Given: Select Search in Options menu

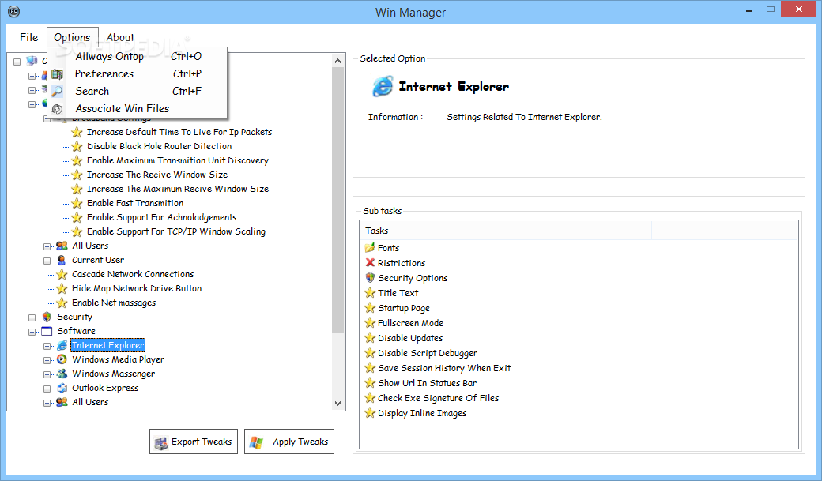Looking at the screenshot, I should click(x=138, y=91).
